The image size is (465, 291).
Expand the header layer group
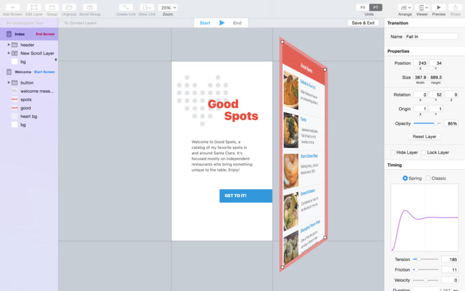pyautogui.click(x=9, y=45)
